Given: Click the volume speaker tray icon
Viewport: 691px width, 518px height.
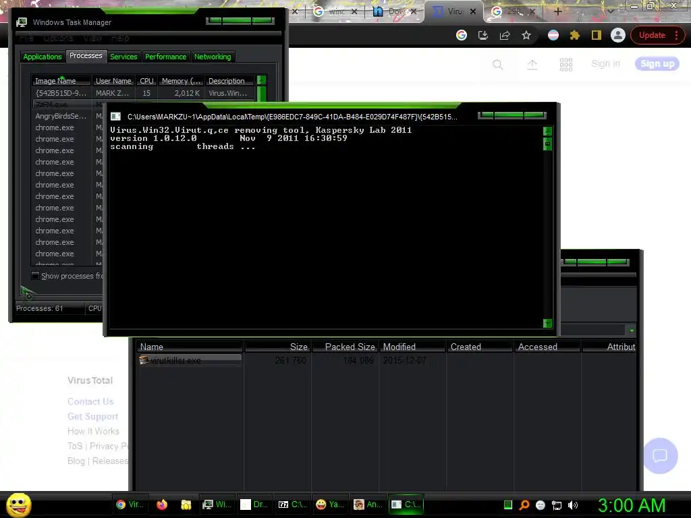Looking at the screenshot, I should (573, 505).
